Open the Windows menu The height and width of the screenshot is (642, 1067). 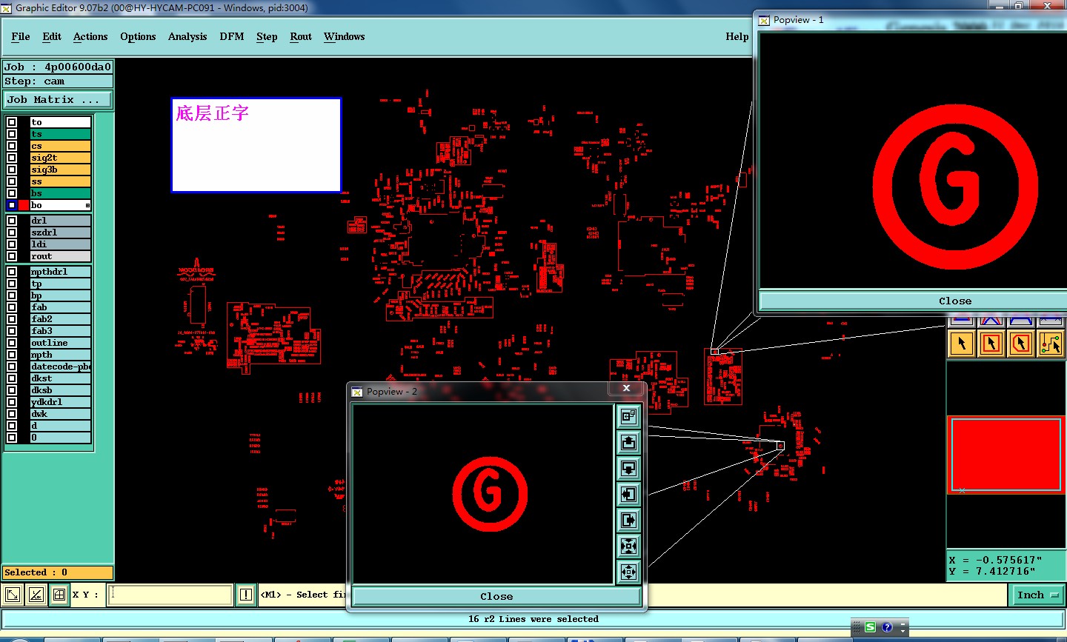click(x=345, y=36)
